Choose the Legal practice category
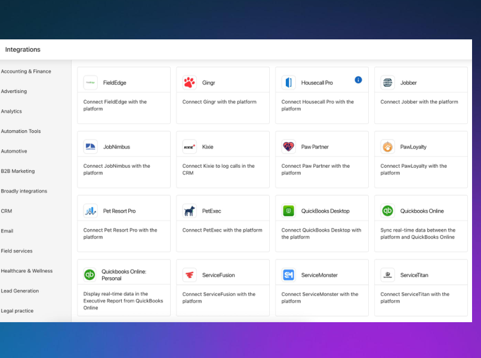The image size is (481, 358). [x=17, y=311]
